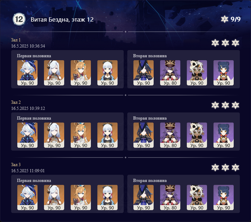Click Xiangling portrait in Зал 3 second half
The height and width of the screenshot is (222, 251).
coord(224,197)
